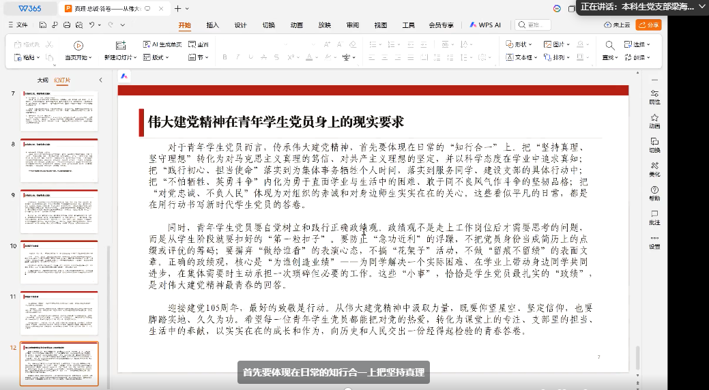The height and width of the screenshot is (390, 709).
Task: Open the 大纲 outline tab in slide panel
Action: pyautogui.click(x=42, y=80)
